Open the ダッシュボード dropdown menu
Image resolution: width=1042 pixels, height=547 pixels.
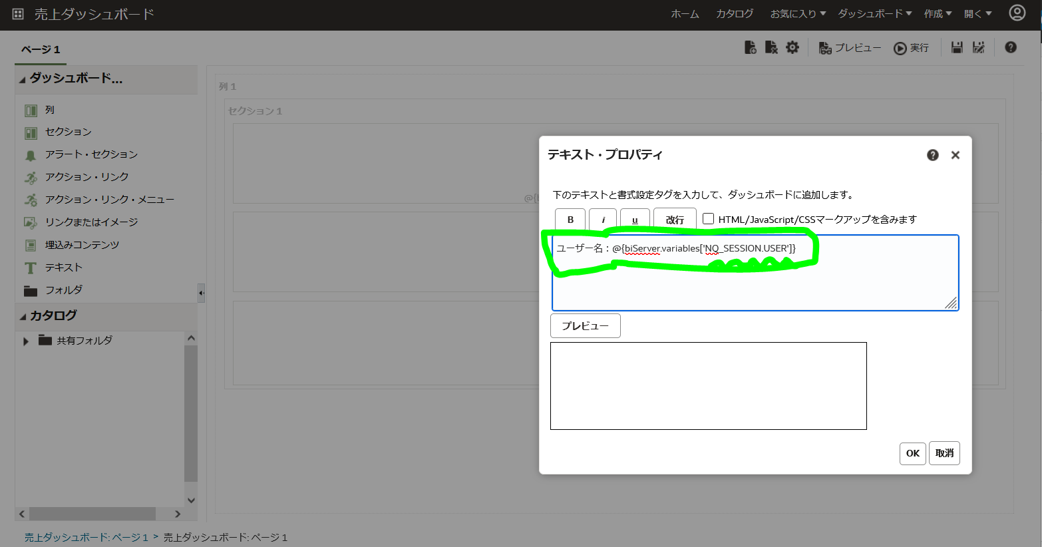(x=874, y=14)
